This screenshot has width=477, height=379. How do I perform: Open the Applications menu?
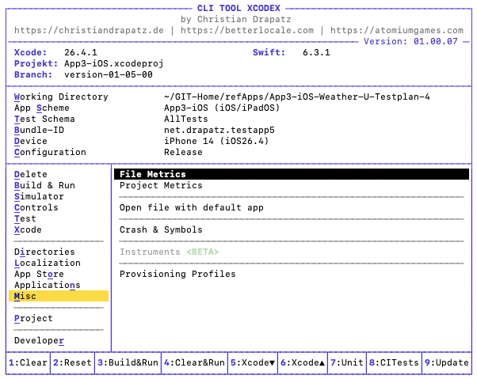48,285
